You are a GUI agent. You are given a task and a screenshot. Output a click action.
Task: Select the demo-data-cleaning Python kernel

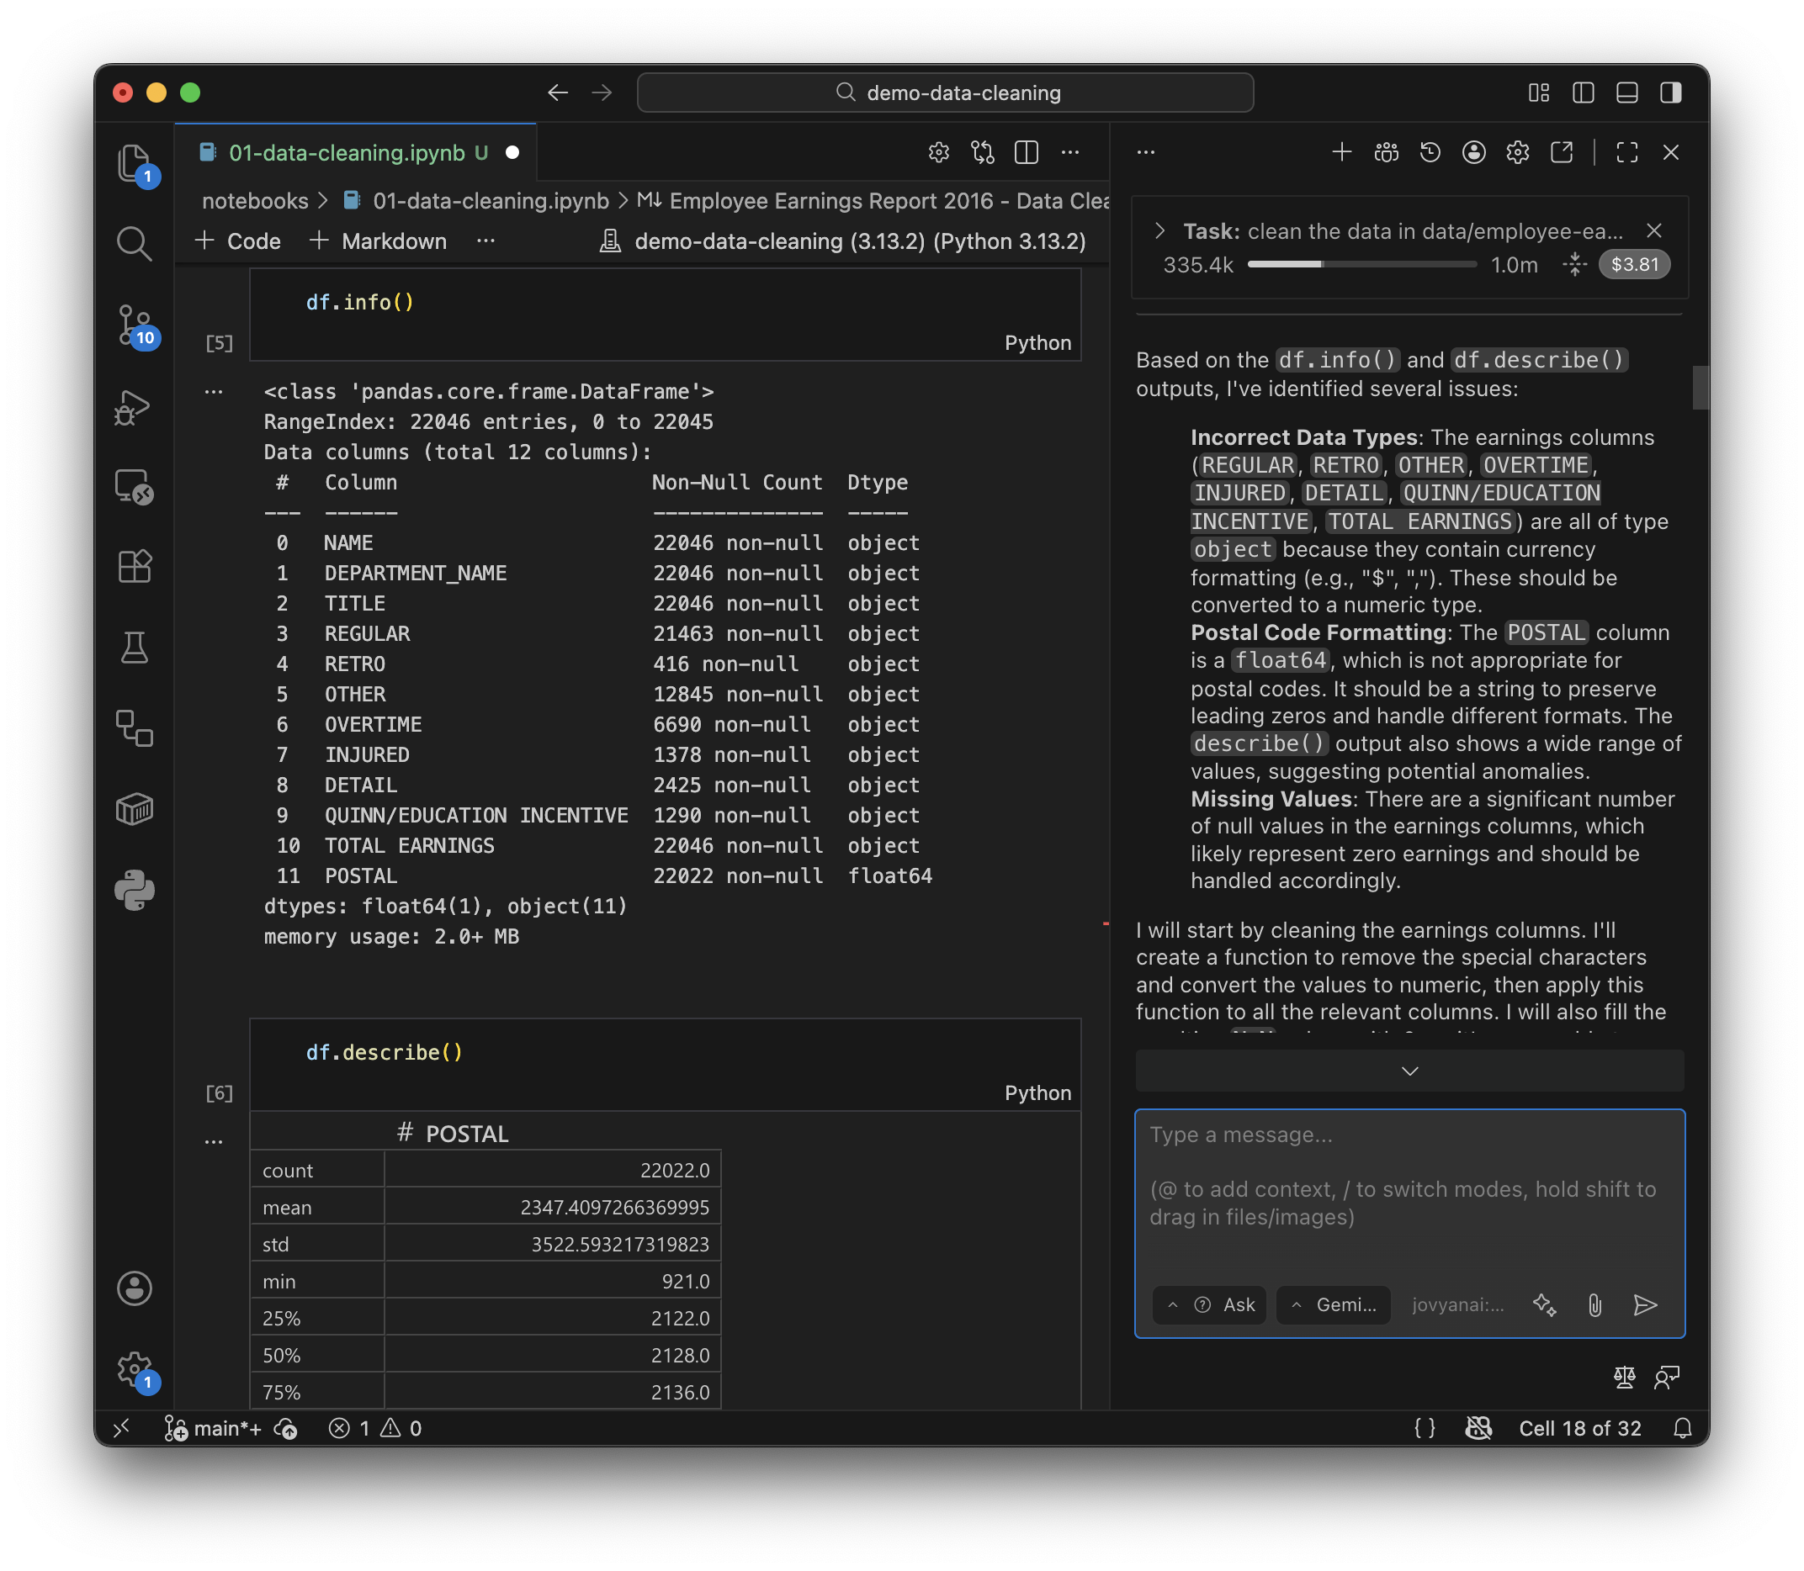(844, 241)
